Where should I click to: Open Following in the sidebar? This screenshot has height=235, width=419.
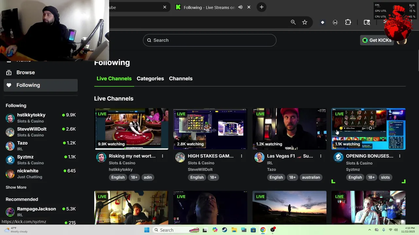[41, 85]
